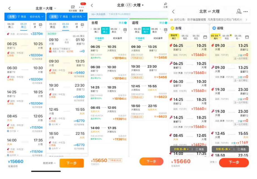Image resolution: width=257 pixels, height=179 pixels.
Task: Choose 06:30 CA9613 flight in middle app
Action: [109, 72]
